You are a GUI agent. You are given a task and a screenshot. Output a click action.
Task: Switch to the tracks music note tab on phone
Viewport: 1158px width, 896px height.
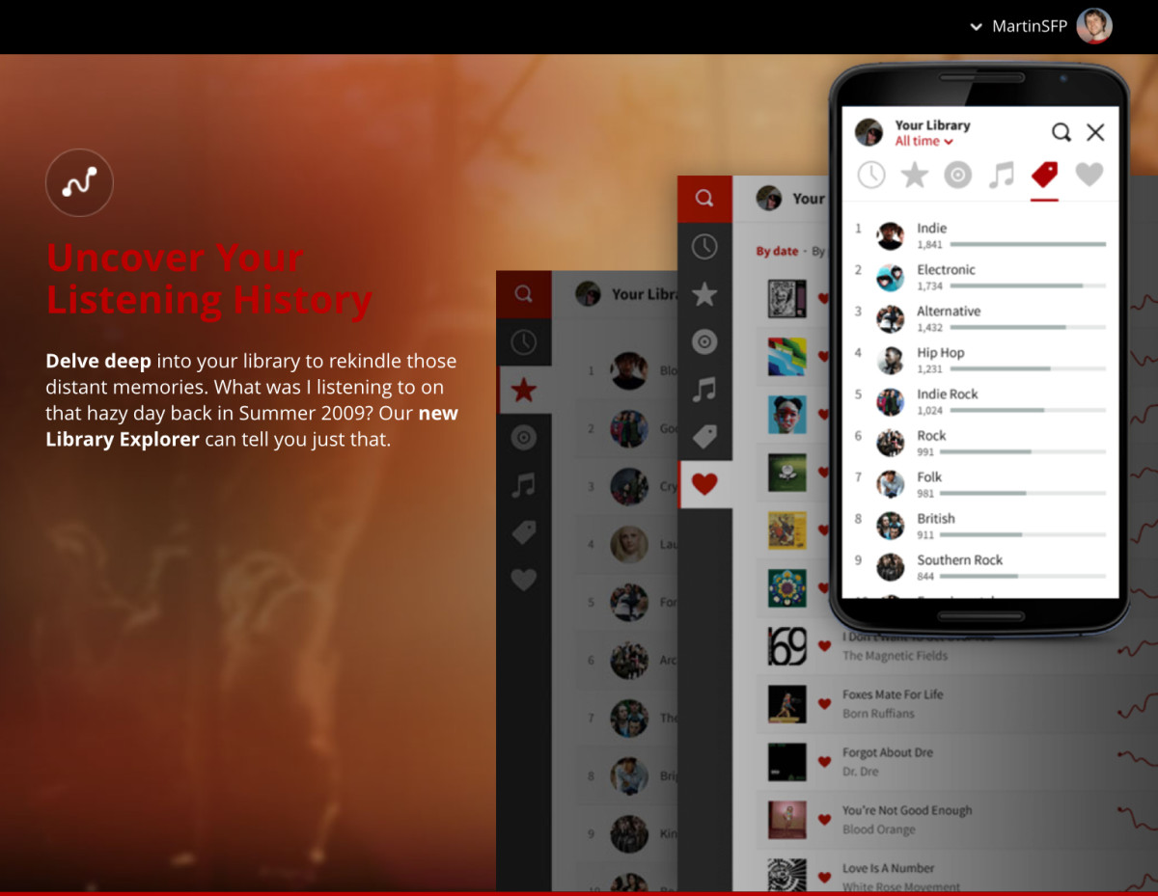point(1002,175)
